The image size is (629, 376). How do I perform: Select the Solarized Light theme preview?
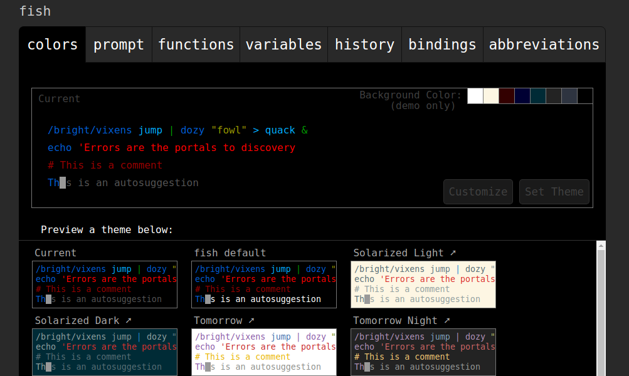coord(423,285)
